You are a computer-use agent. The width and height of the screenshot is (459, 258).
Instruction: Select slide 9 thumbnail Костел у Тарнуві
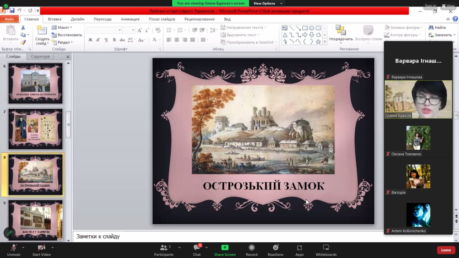36,220
